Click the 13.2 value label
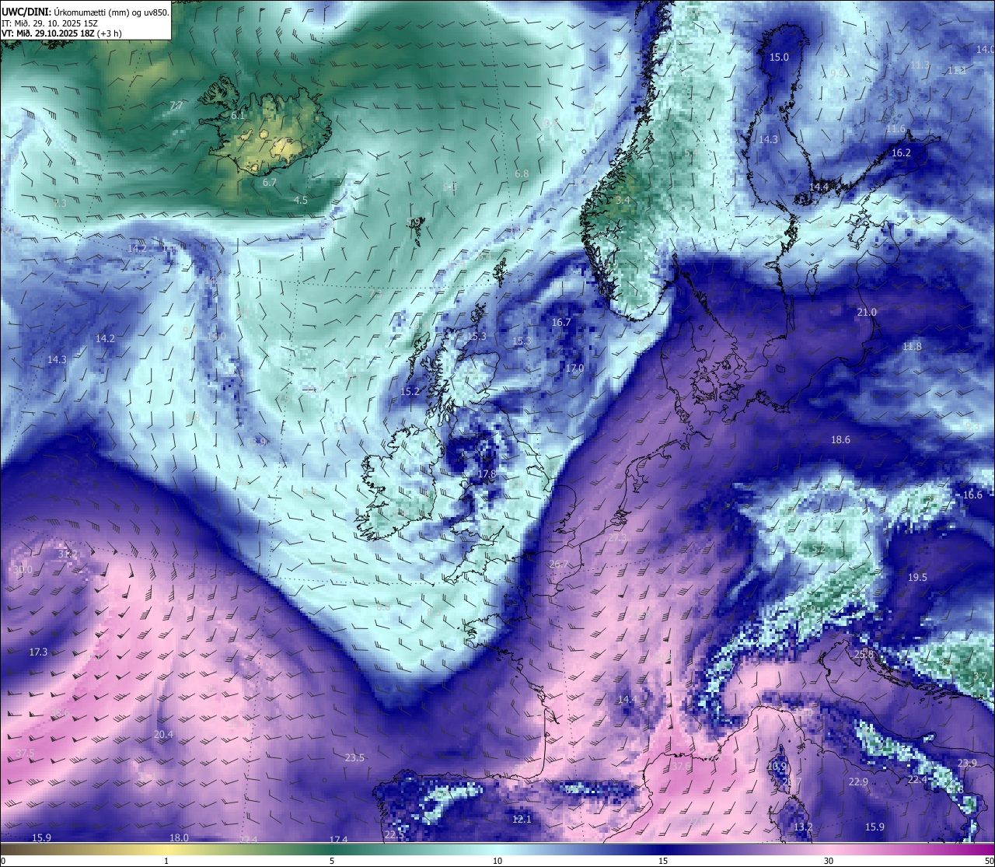Image resolution: width=995 pixels, height=867 pixels. pyautogui.click(x=803, y=827)
